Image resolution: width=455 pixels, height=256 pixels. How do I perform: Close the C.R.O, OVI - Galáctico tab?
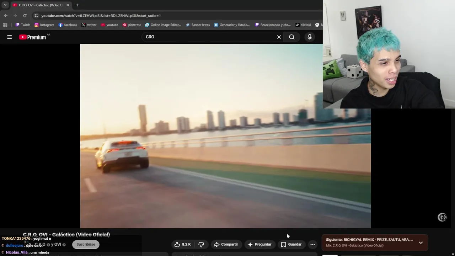pyautogui.click(x=68, y=5)
